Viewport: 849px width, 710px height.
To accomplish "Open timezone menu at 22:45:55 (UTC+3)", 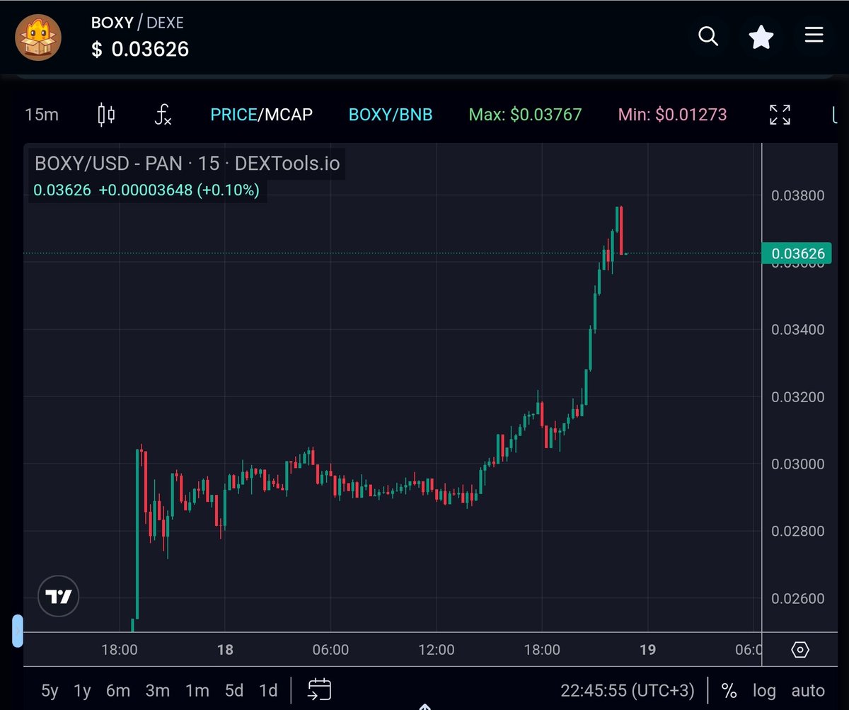I will coord(628,690).
